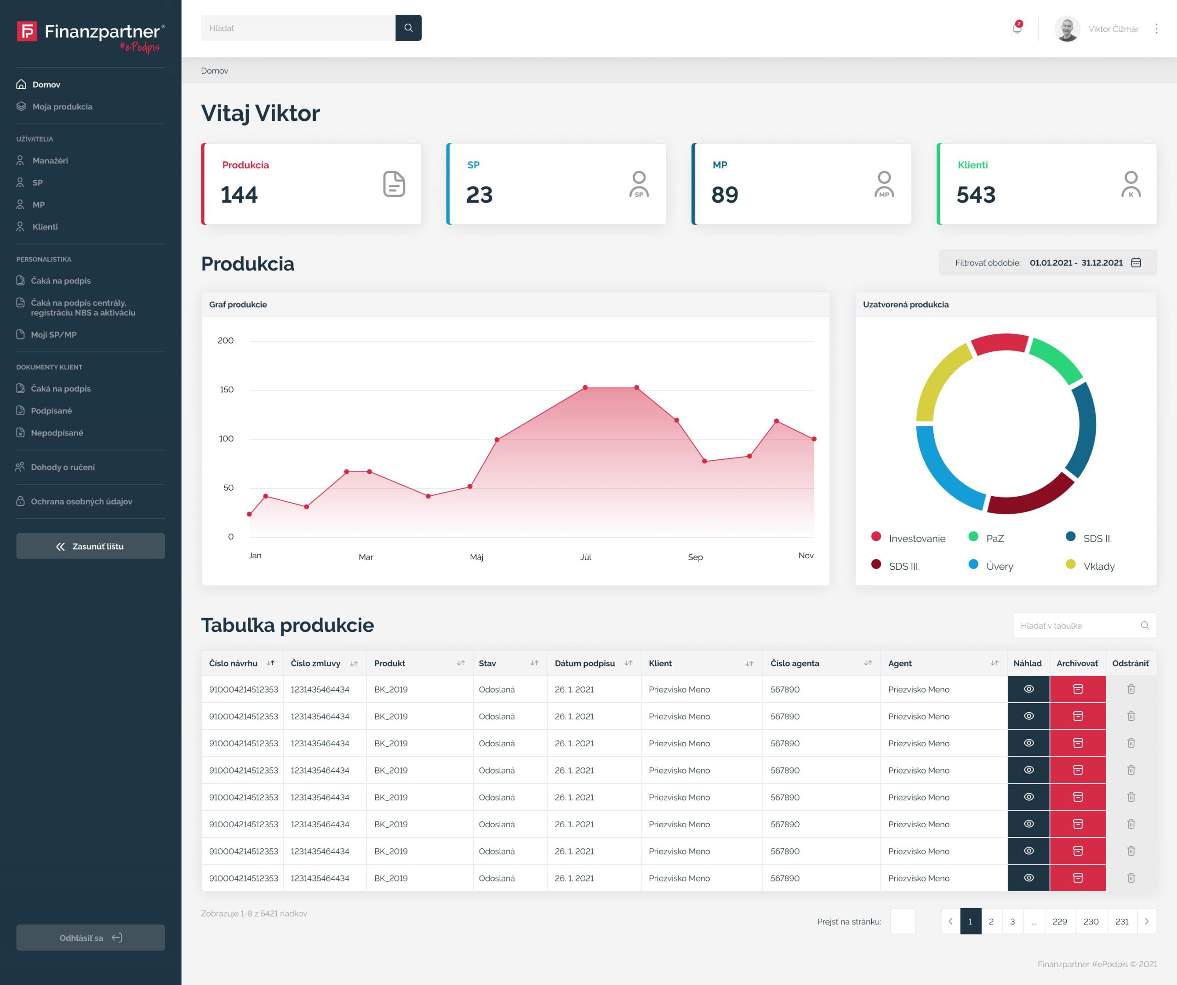Sort table by Číslo zmluvy
Image resolution: width=1177 pixels, height=985 pixels.
coord(354,663)
